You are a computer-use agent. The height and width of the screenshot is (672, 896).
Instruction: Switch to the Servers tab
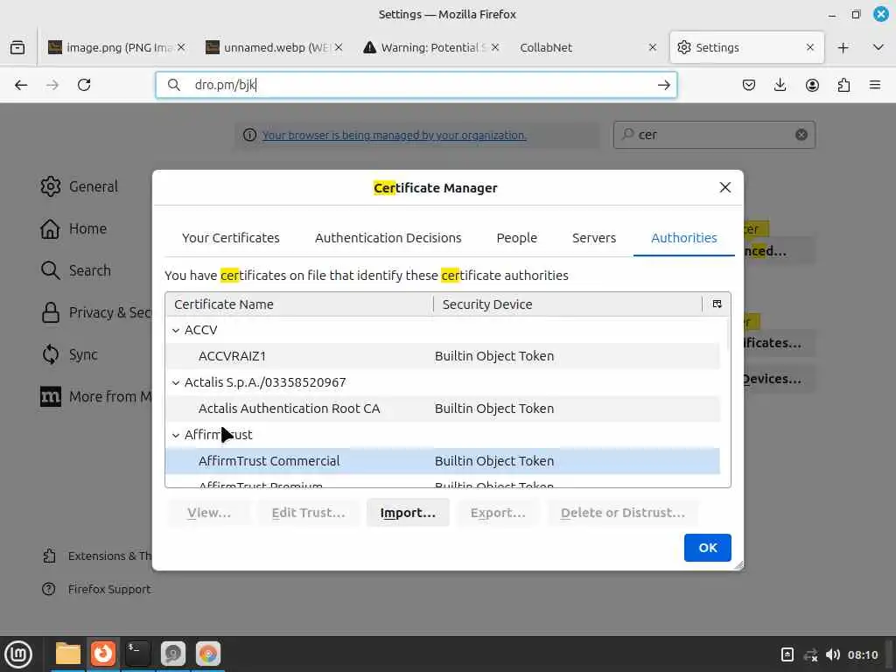(594, 238)
